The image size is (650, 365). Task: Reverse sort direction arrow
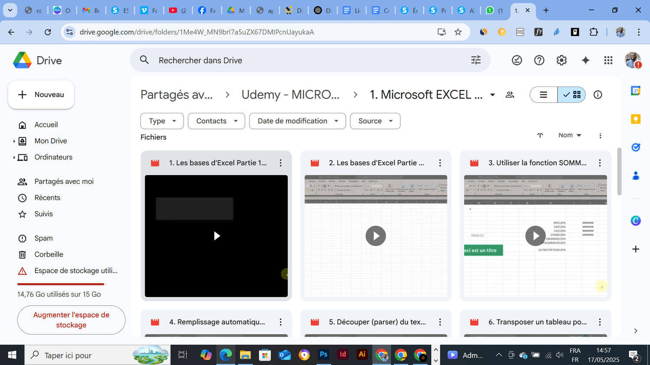coord(540,135)
